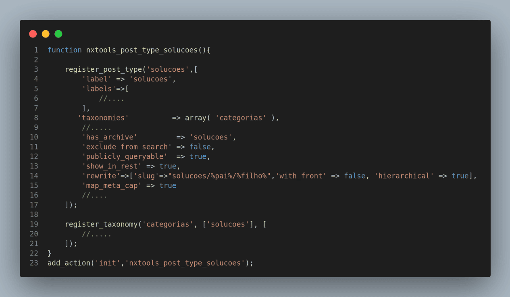Viewport: 510px width, 297px height.
Task: Place cursor on function name nxtools_post_type_solucoes
Action: tap(142, 50)
